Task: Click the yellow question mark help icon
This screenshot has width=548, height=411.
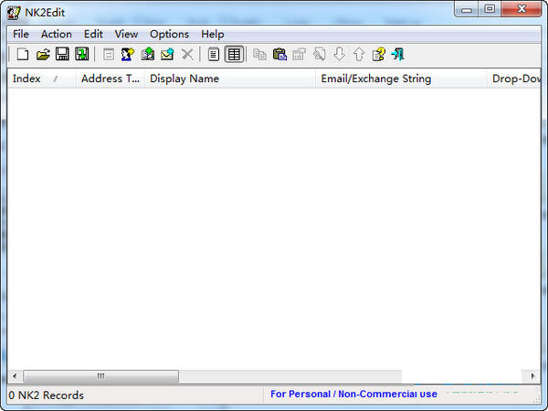Action: click(x=379, y=55)
